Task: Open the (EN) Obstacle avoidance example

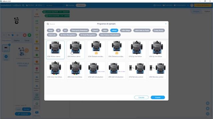Action: point(116,50)
